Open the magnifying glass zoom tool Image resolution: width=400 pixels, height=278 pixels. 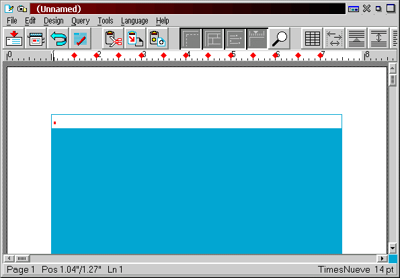(x=280, y=38)
